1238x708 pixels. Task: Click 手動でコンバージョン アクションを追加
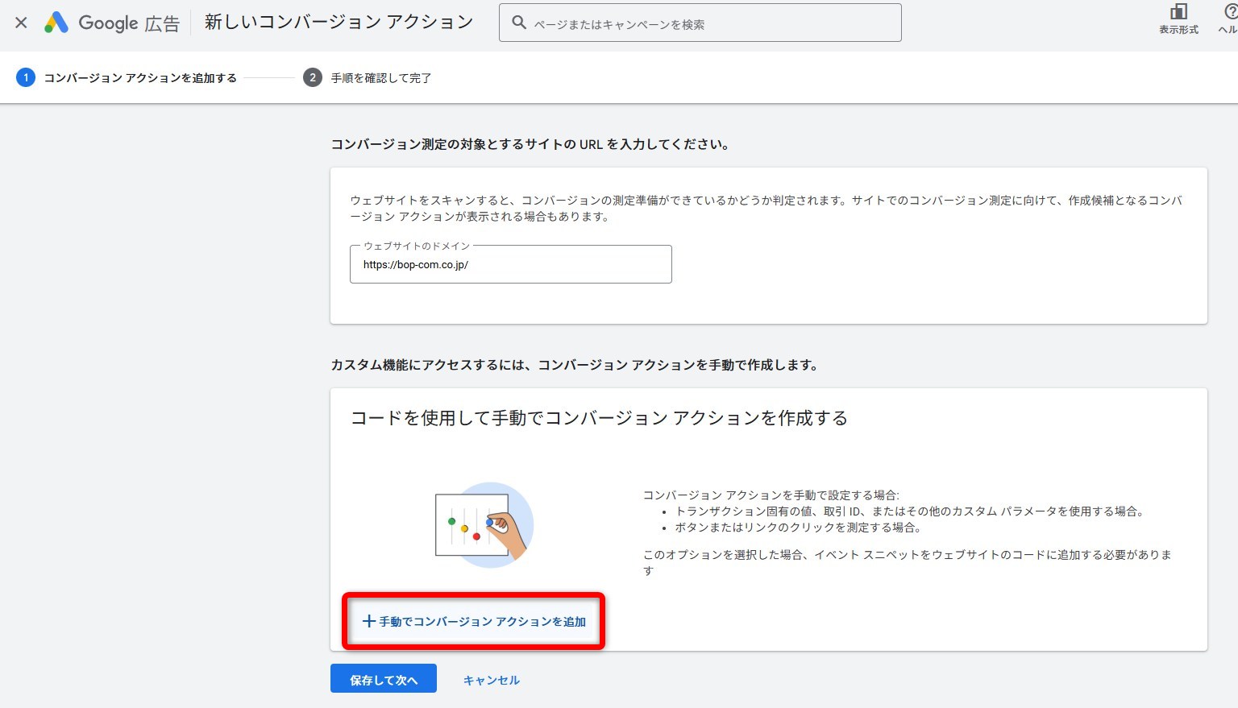(x=474, y=621)
